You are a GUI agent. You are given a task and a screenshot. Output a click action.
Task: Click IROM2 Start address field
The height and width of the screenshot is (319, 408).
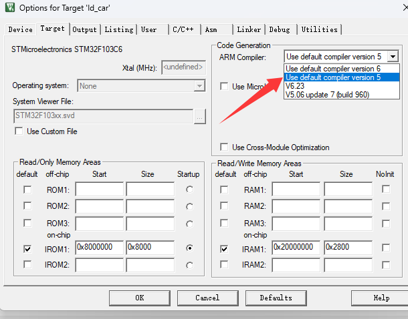coord(100,265)
